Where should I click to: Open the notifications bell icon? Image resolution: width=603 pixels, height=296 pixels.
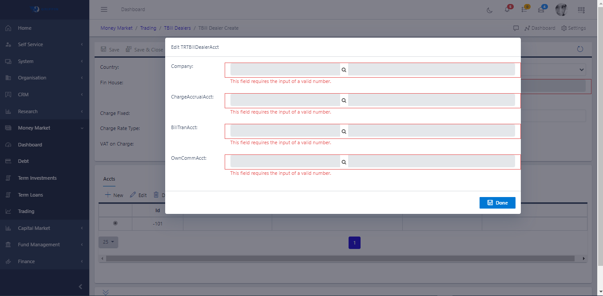pyautogui.click(x=507, y=10)
